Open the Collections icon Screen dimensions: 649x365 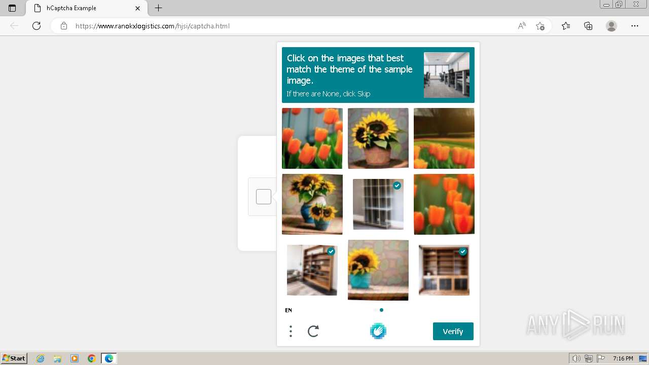pyautogui.click(x=588, y=26)
